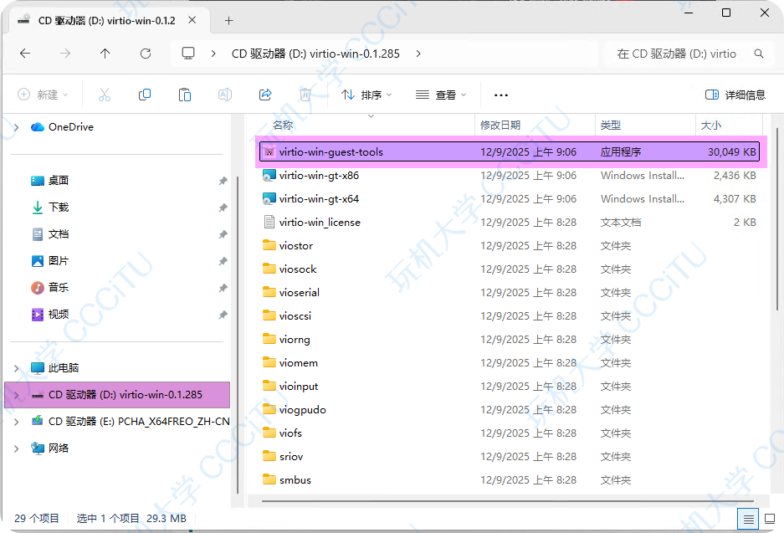Click the Copy icon in toolbar
Image resolution: width=784 pixels, height=533 pixels.
(x=145, y=95)
